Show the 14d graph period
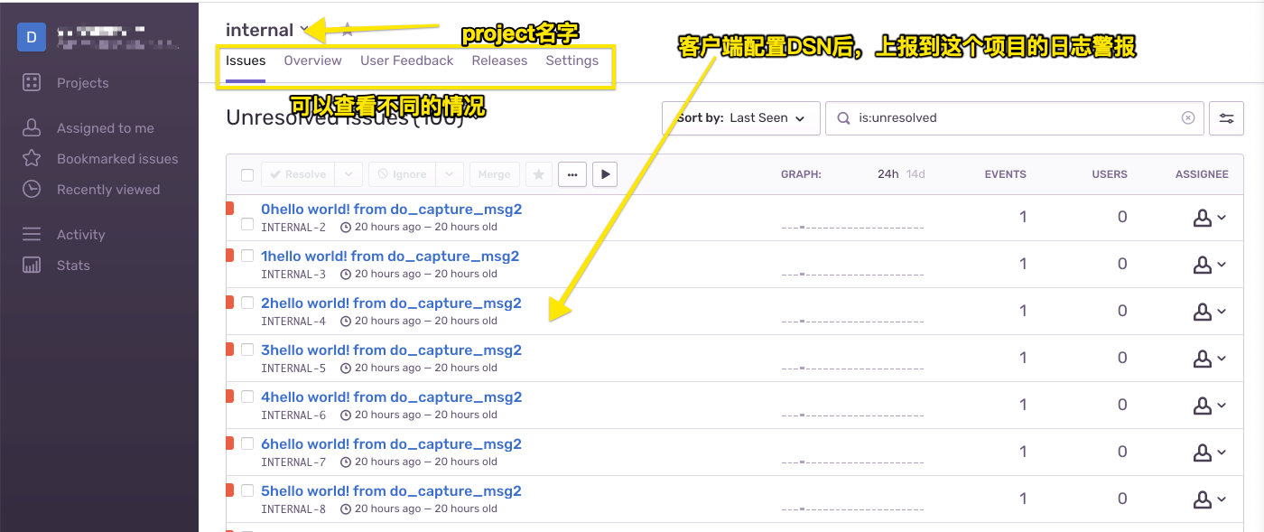 [915, 174]
